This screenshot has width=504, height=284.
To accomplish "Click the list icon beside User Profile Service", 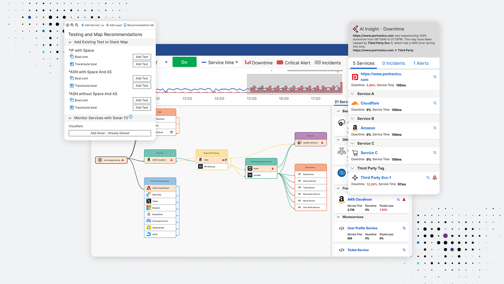I will click(404, 228).
